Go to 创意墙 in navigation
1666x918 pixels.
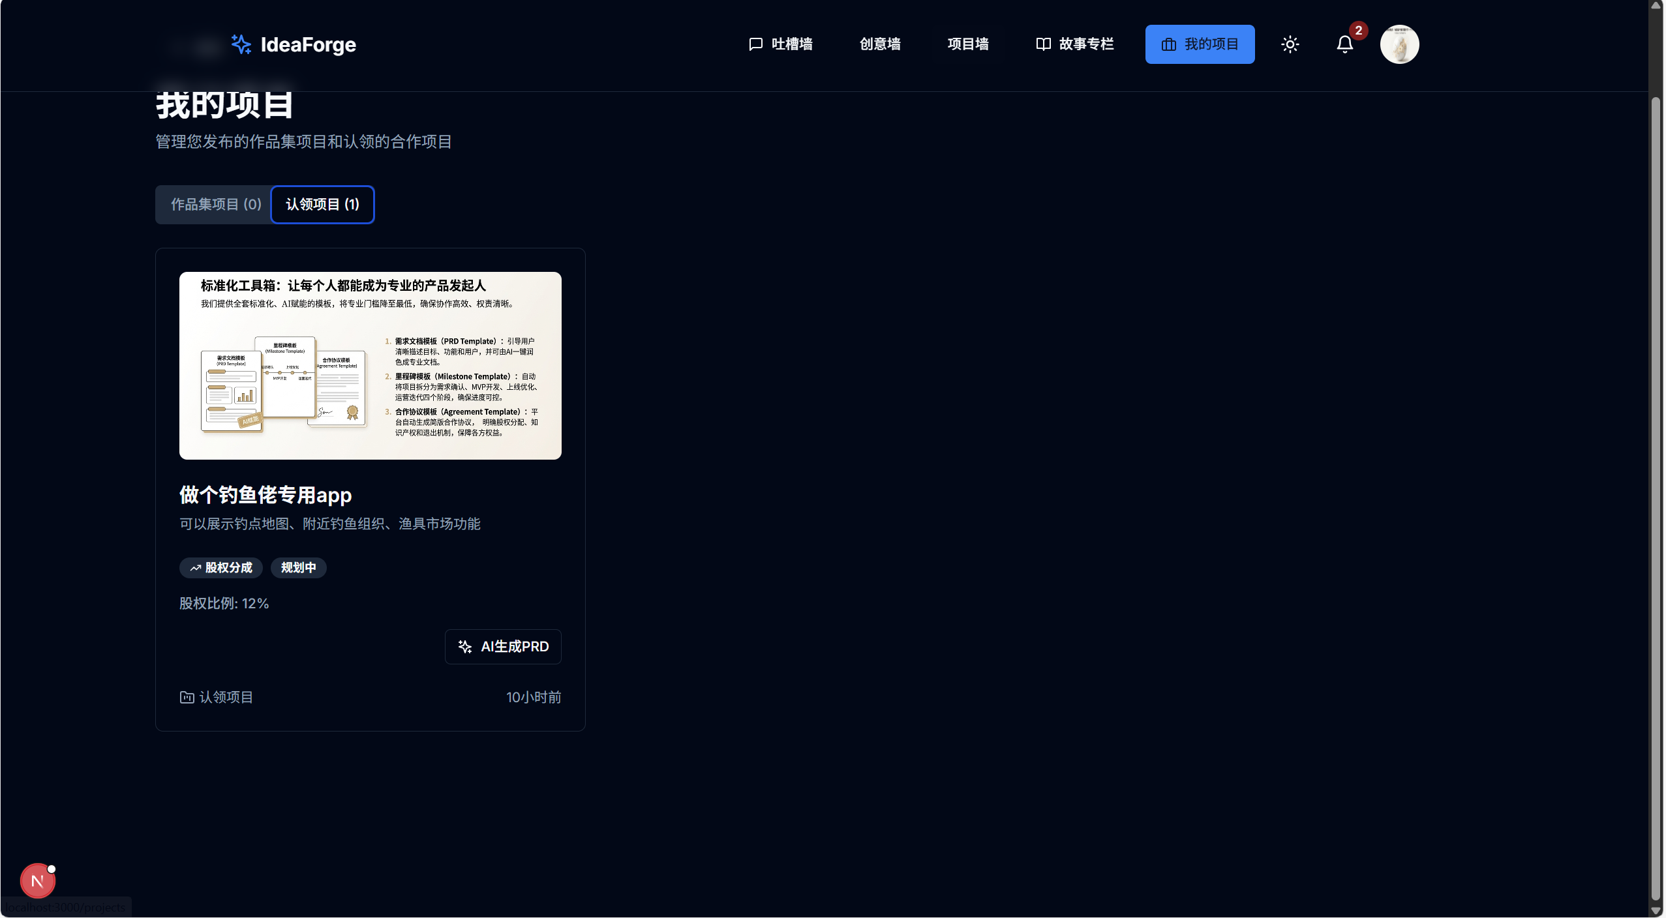pos(879,44)
